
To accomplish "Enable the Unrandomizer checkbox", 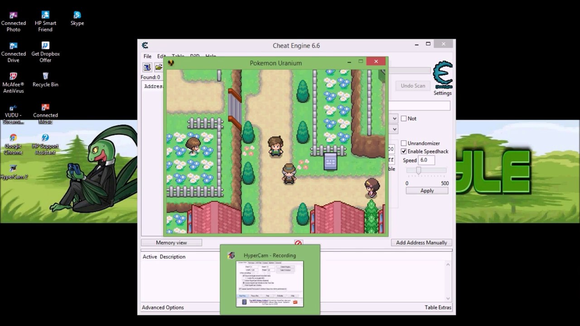I will pyautogui.click(x=404, y=144).
